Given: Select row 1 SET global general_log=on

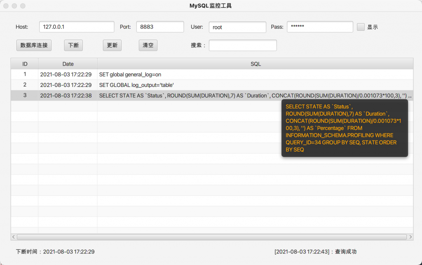Looking at the screenshot, I should coord(212,75).
